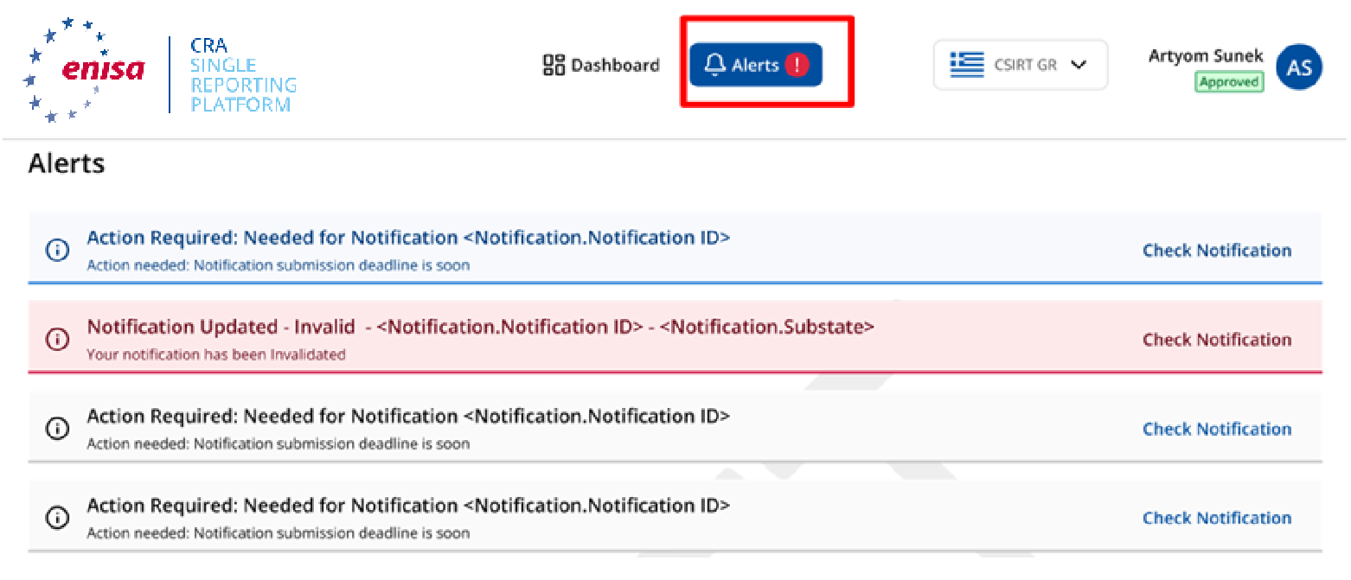Check Notification on last alert row

point(1217,518)
